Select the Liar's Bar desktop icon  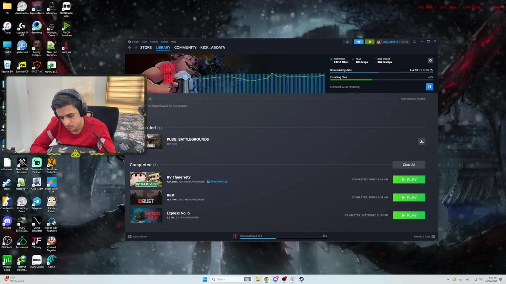pyautogui.click(x=66, y=47)
